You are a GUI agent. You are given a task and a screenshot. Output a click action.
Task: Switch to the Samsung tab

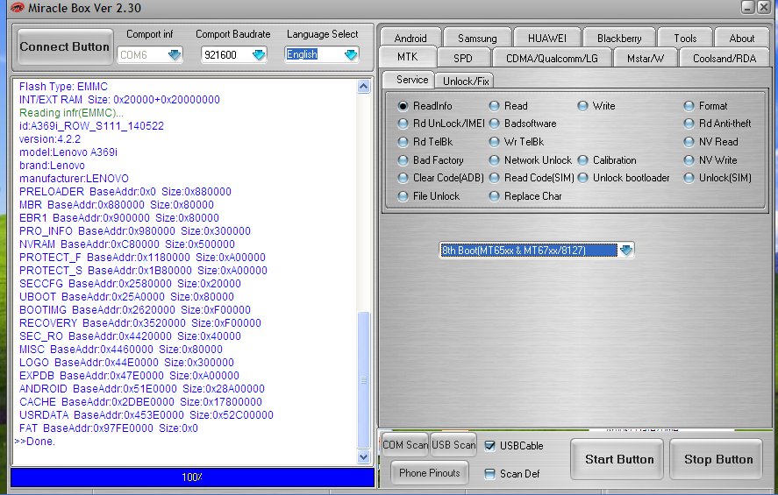(x=477, y=39)
